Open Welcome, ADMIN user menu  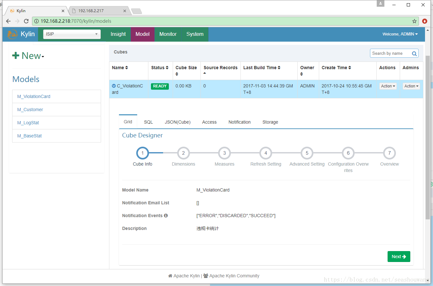[400, 34]
